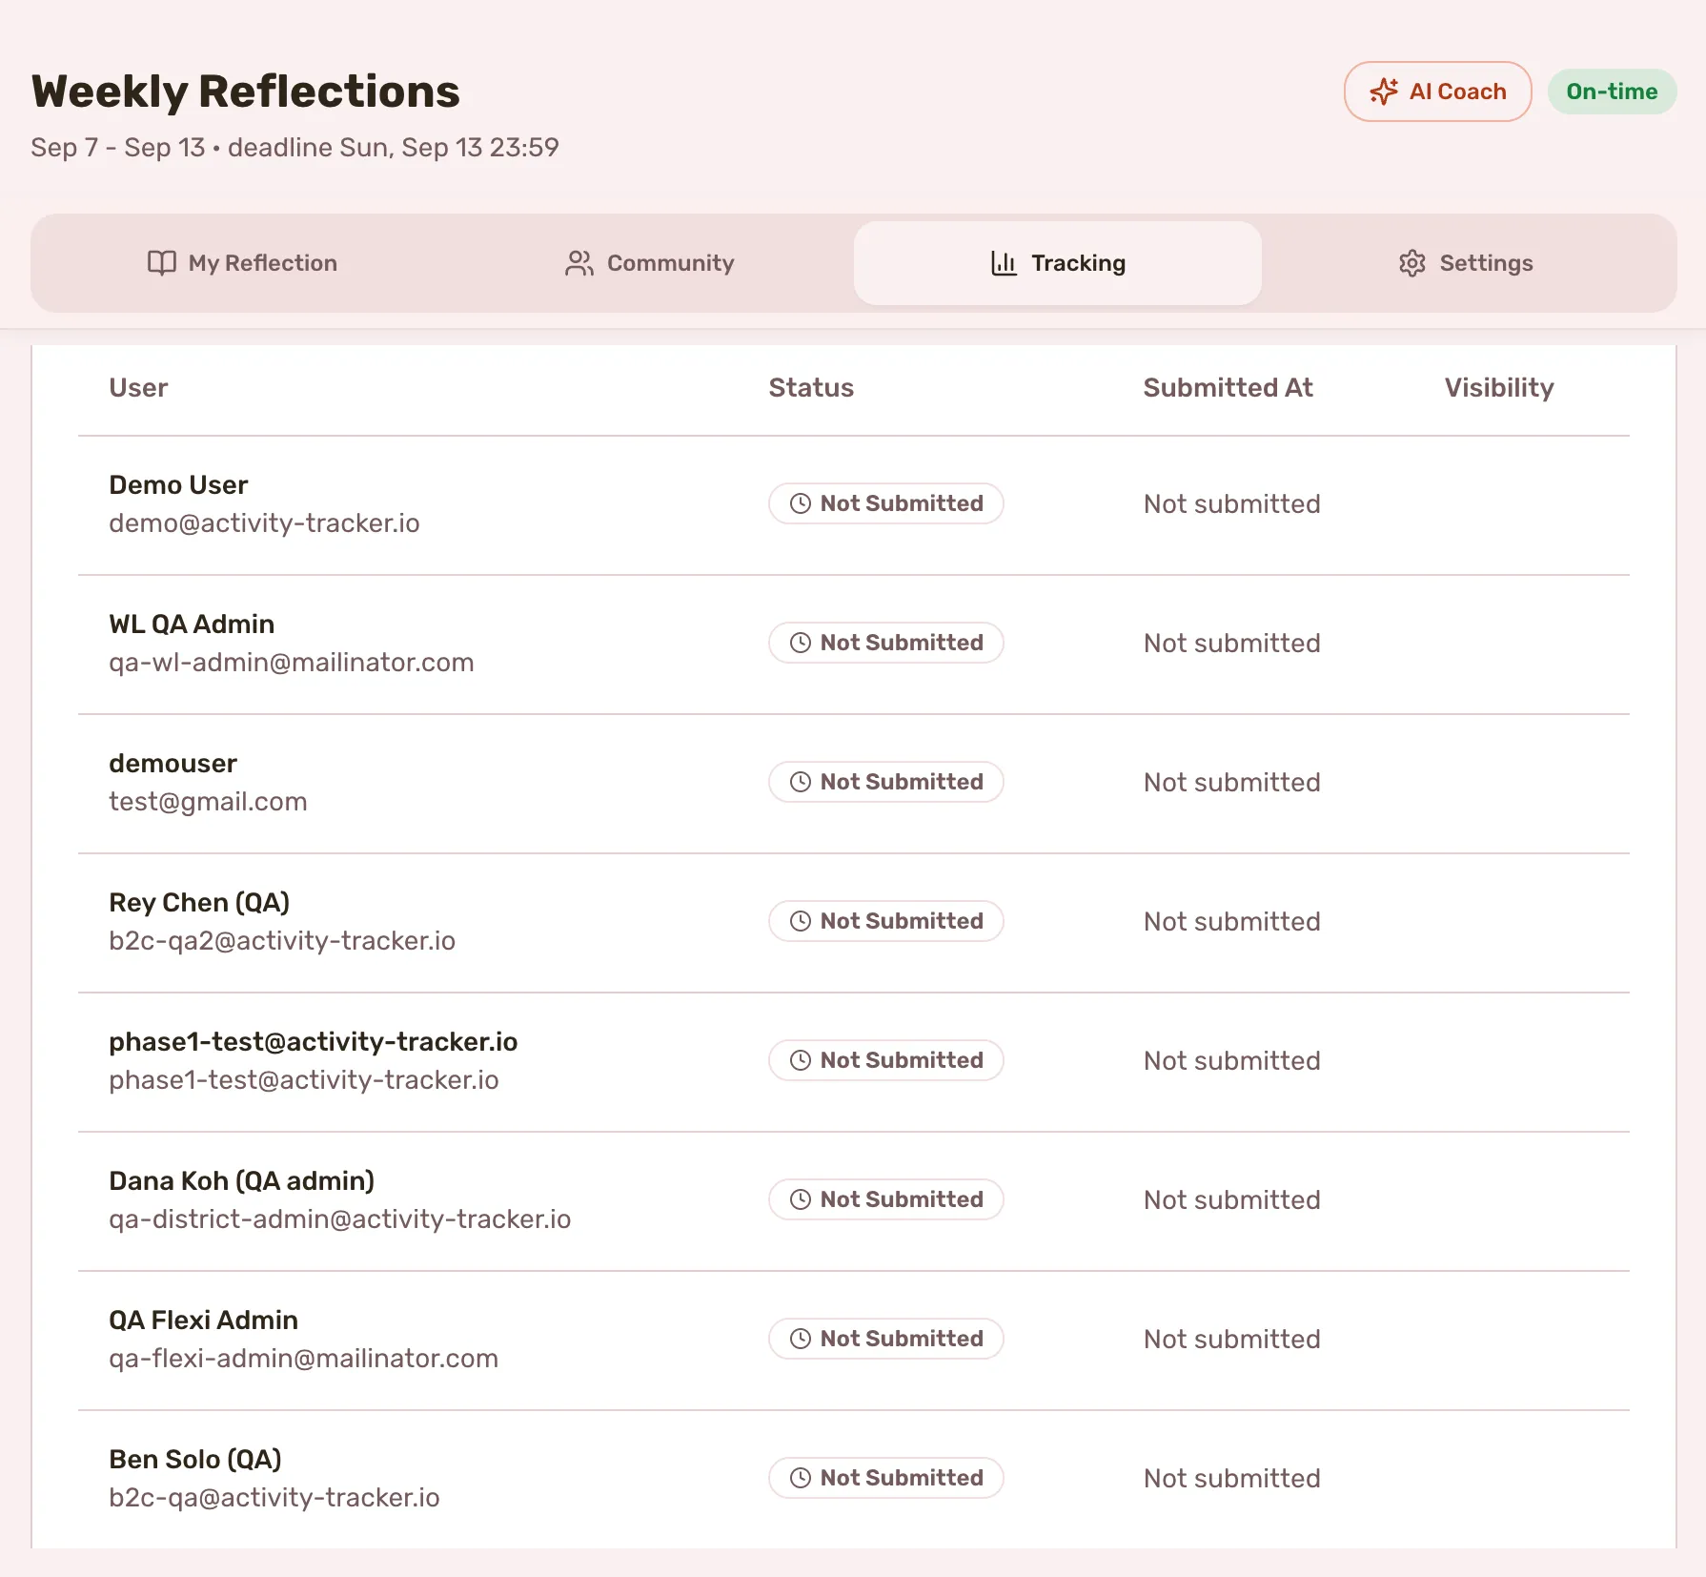Open the AI Coach button

(1437, 92)
